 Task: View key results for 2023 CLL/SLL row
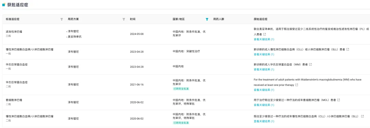264,54
